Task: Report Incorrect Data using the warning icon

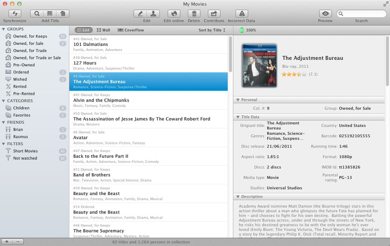Action: [241, 13]
